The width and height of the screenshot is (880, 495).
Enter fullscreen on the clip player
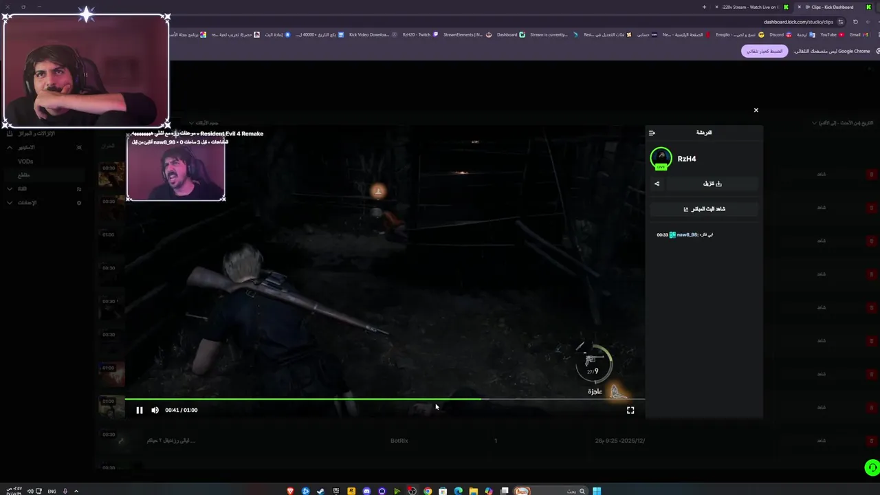click(630, 410)
